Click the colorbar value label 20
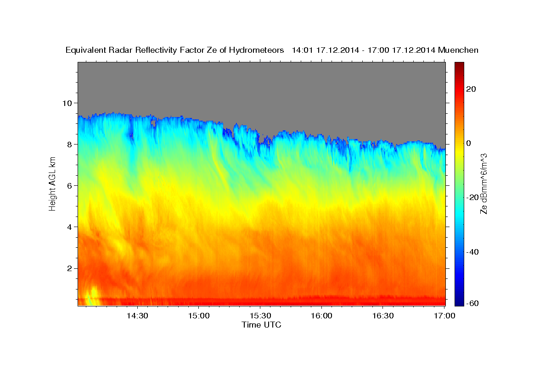Viewport: 551px width, 367px height. point(472,89)
